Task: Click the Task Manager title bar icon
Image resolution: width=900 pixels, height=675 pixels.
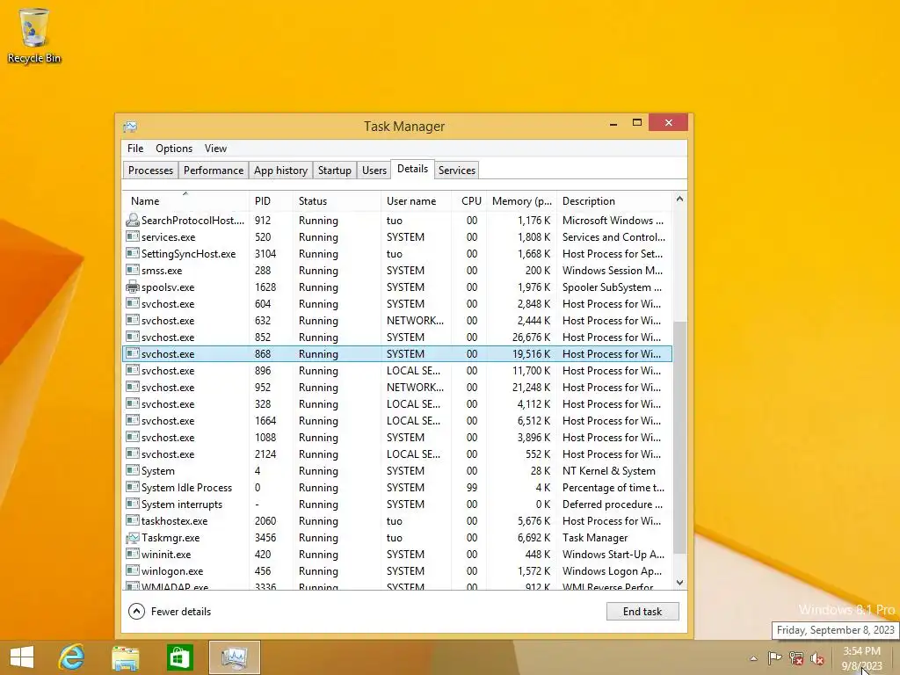Action: pos(130,127)
